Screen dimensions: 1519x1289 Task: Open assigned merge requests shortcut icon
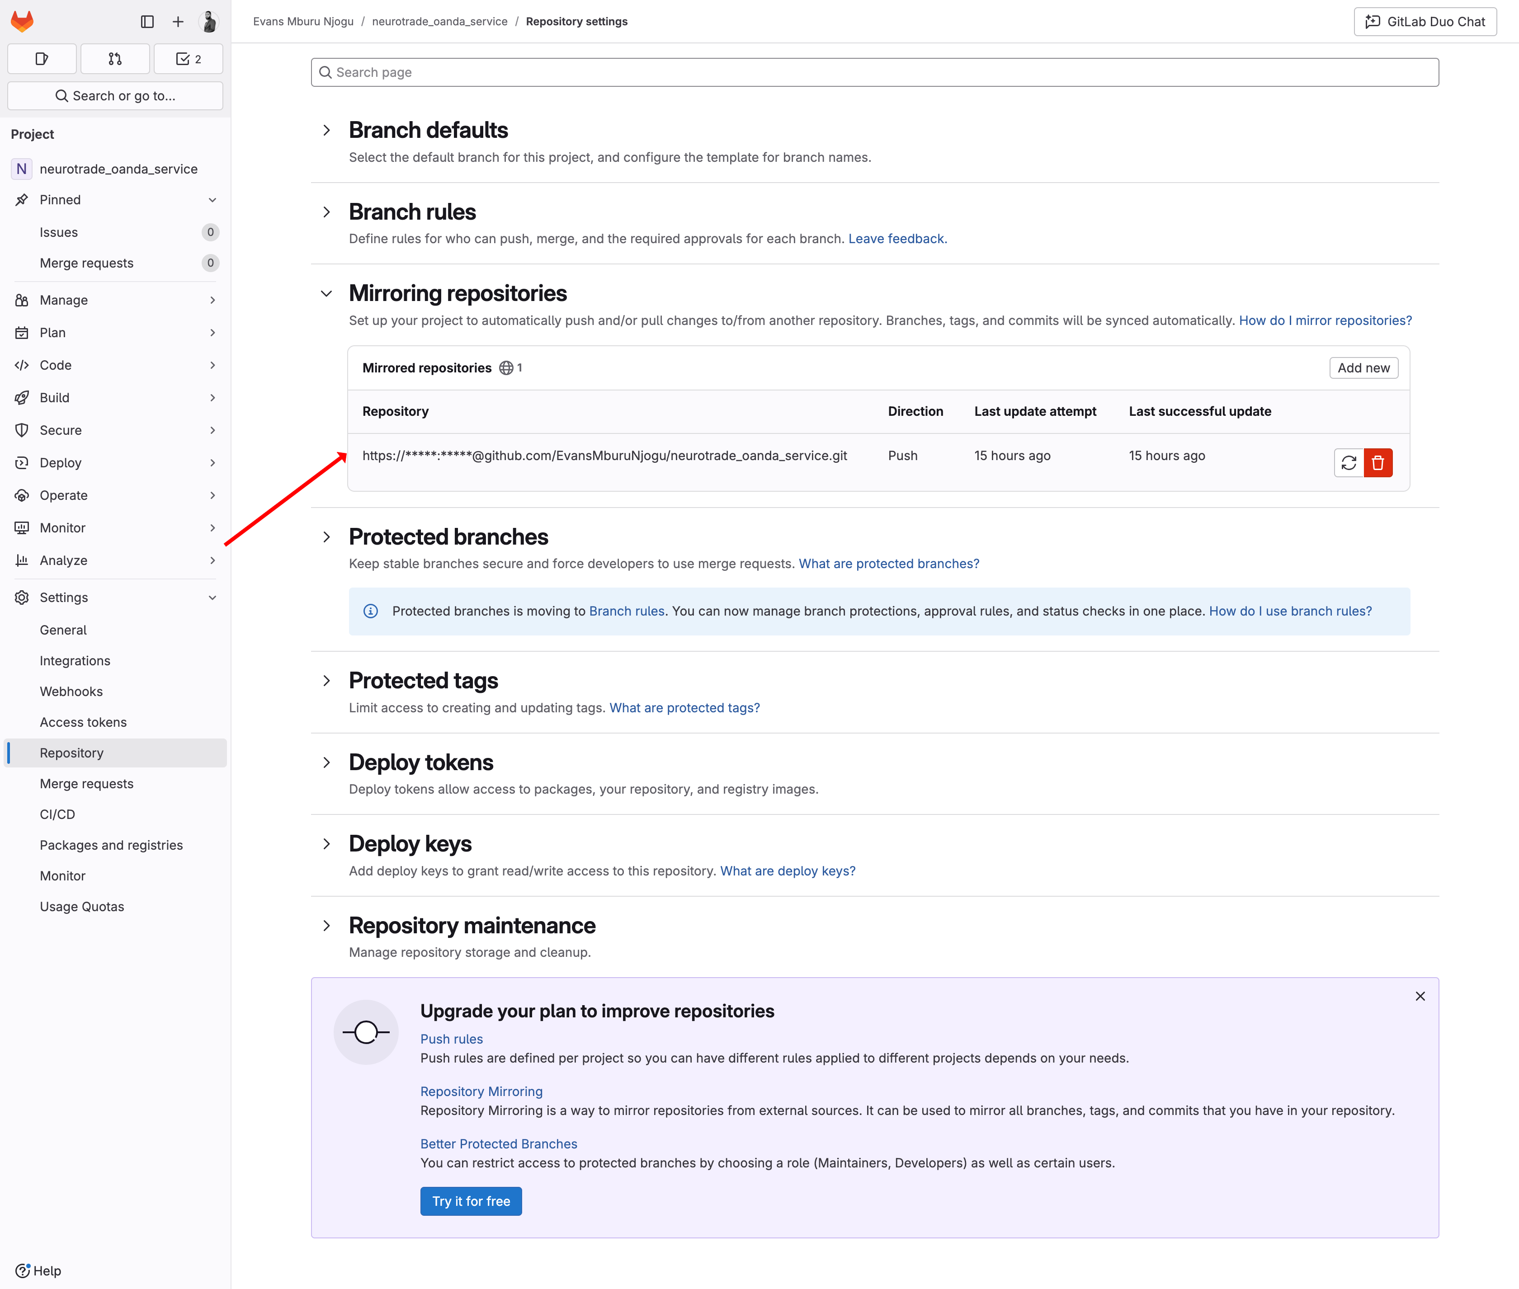pos(115,59)
